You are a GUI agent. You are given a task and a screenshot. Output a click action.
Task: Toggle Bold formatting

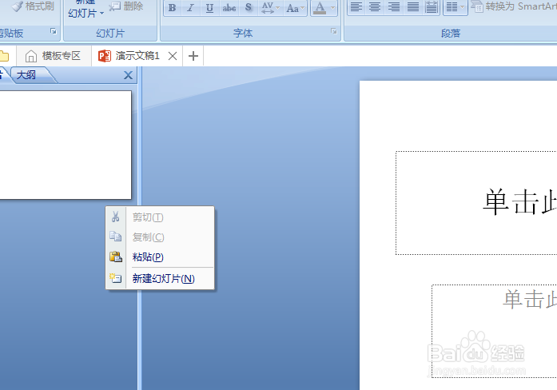coord(173,7)
